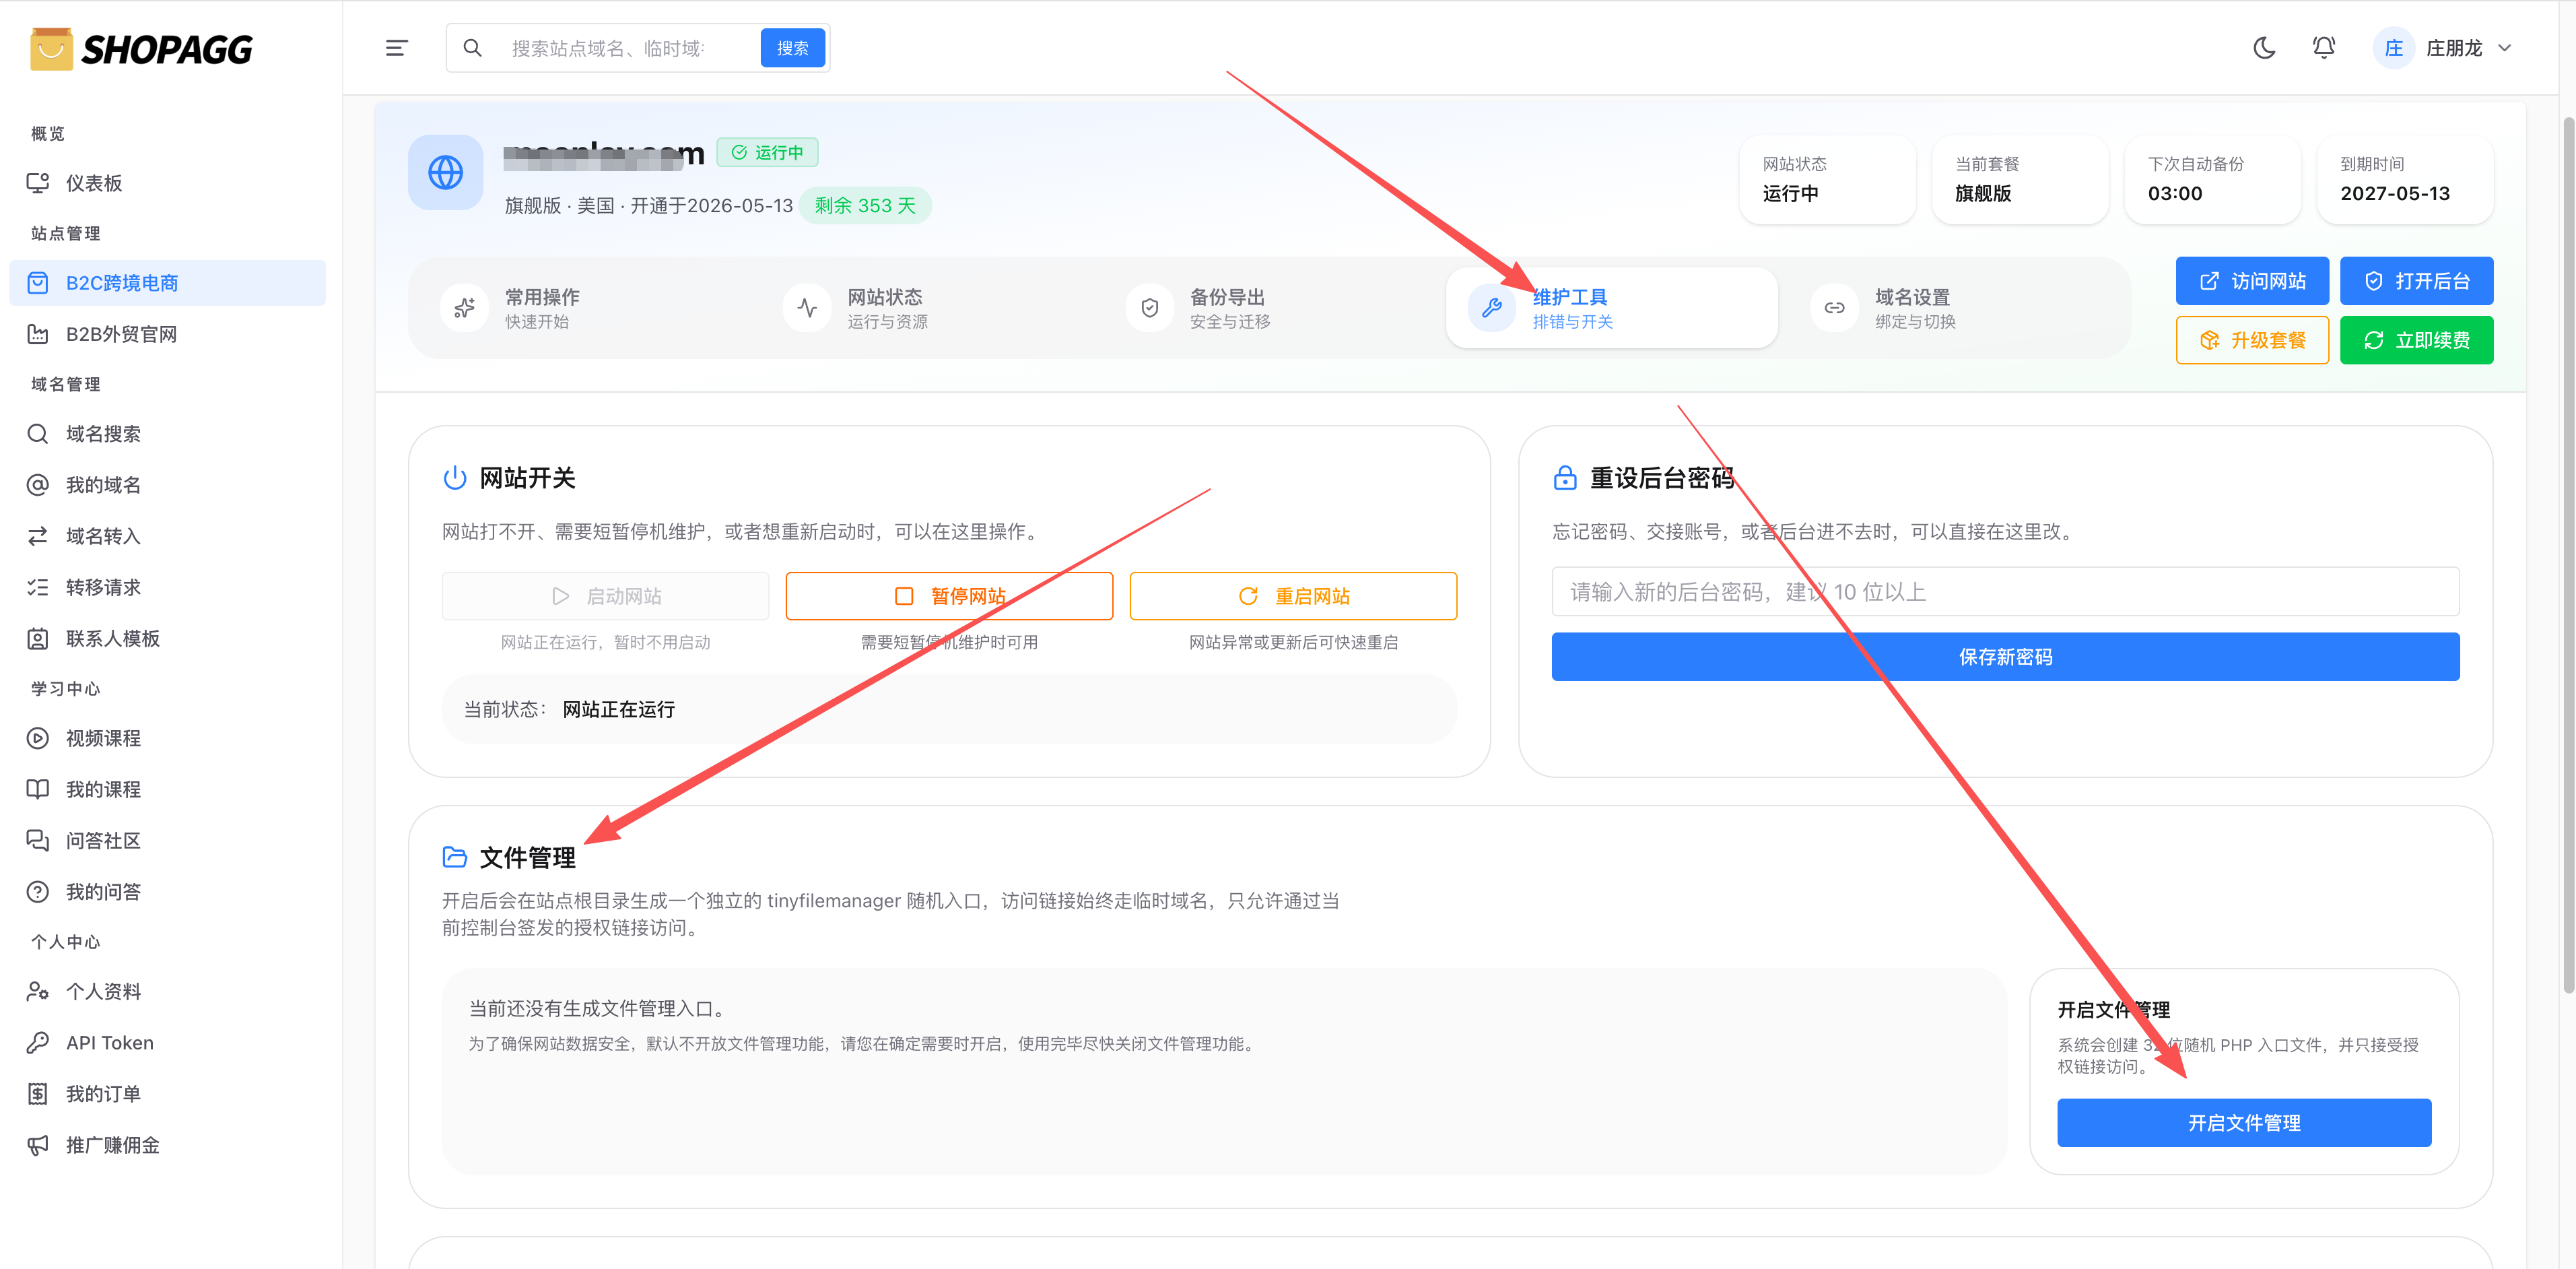Go to 域名搜索 page
The width and height of the screenshot is (2576, 1269).
tap(167, 434)
